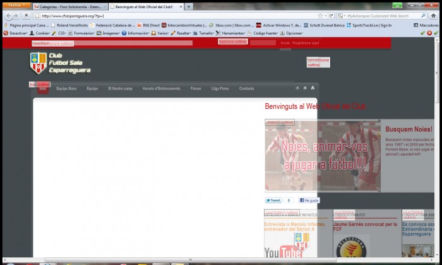
Task: Click the reload page icon in address bar
Action: 330,15
